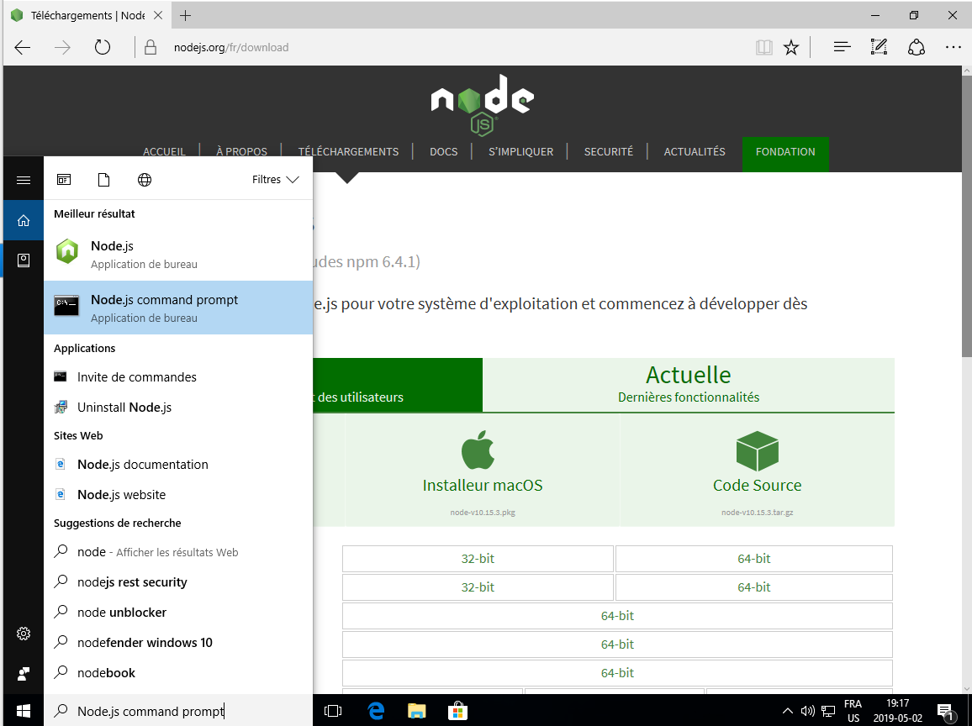This screenshot has height=726, width=972.
Task: Expand the Filtres dropdown
Action: click(276, 179)
